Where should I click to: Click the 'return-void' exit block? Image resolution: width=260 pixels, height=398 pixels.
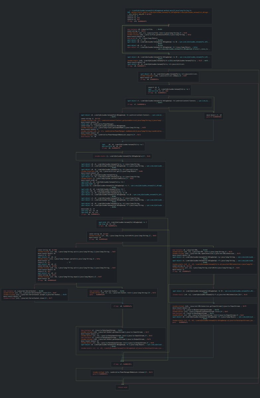click(x=122, y=387)
